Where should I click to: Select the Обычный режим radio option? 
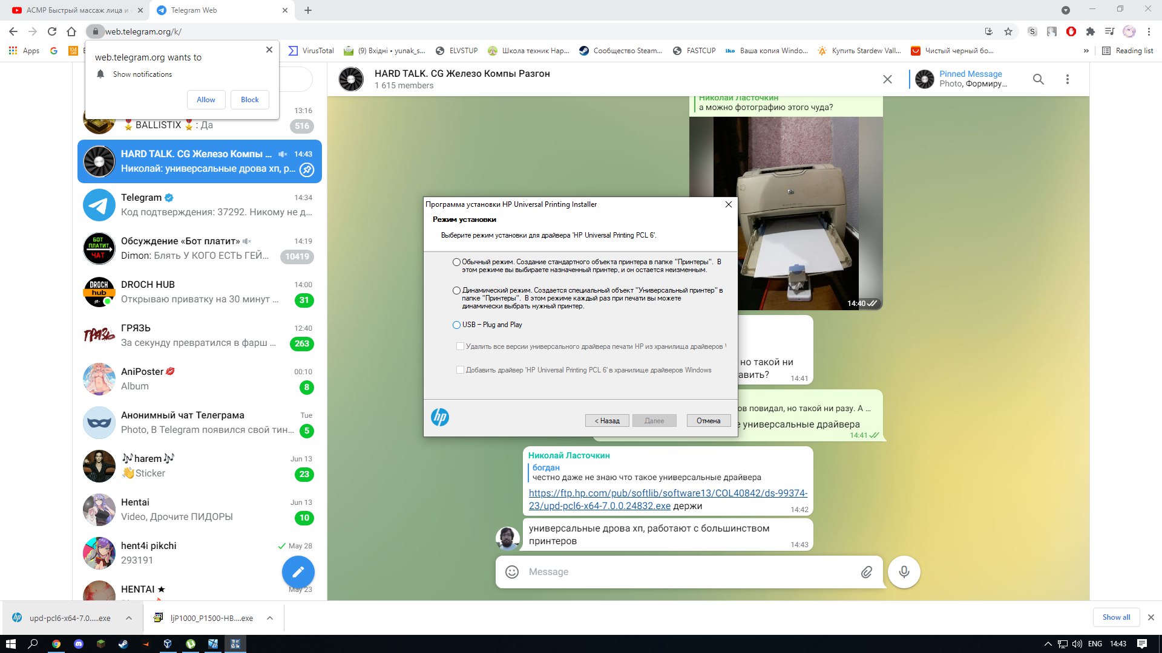tap(456, 262)
